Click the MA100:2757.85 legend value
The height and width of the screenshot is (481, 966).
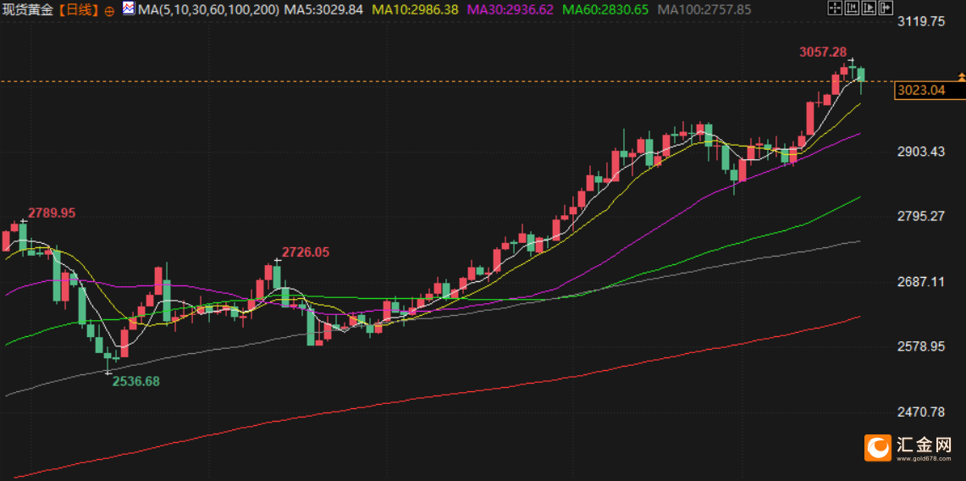[704, 9]
